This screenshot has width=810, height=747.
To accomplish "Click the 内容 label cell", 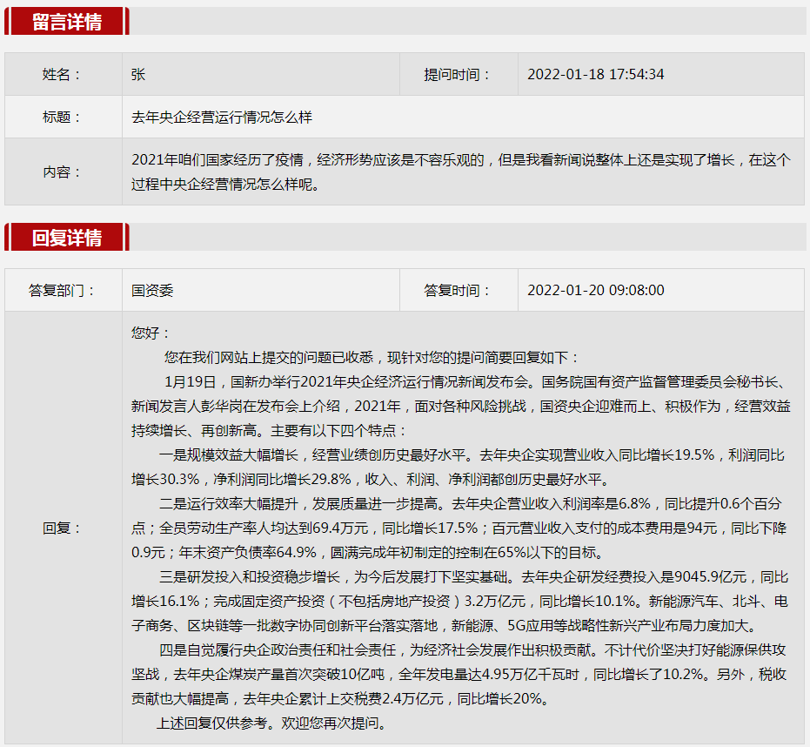I will [62, 172].
